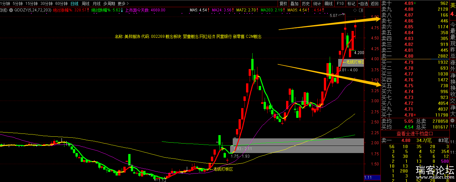Click the 绝对涨幅% 328.57 value

pos(71,10)
